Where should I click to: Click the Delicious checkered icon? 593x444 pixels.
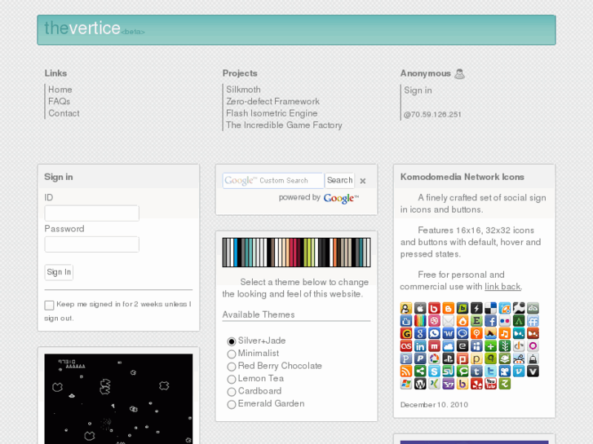pyautogui.click(x=490, y=308)
